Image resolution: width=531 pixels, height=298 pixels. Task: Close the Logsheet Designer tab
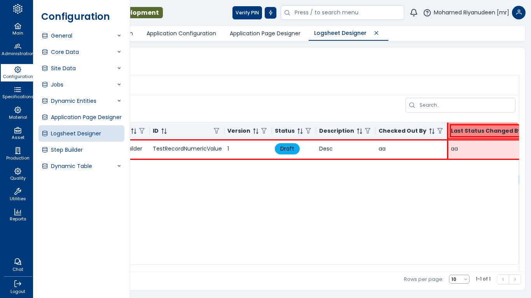click(x=376, y=33)
